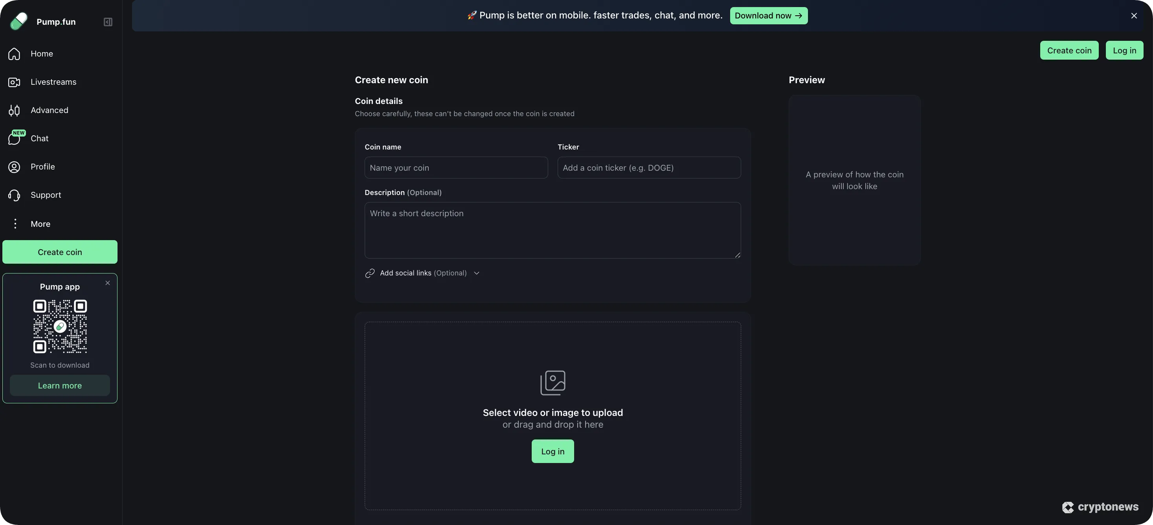This screenshot has width=1153, height=525.
Task: Open the More options icon
Action: click(x=15, y=223)
